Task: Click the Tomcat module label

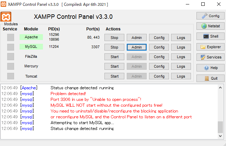Action: tap(31, 76)
